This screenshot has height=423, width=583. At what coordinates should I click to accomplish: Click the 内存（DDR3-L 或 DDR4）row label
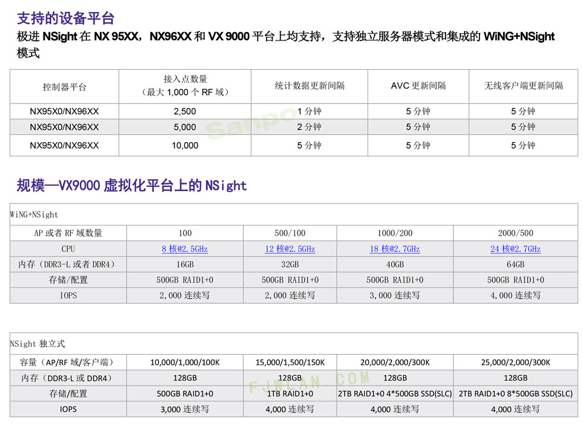click(x=68, y=378)
